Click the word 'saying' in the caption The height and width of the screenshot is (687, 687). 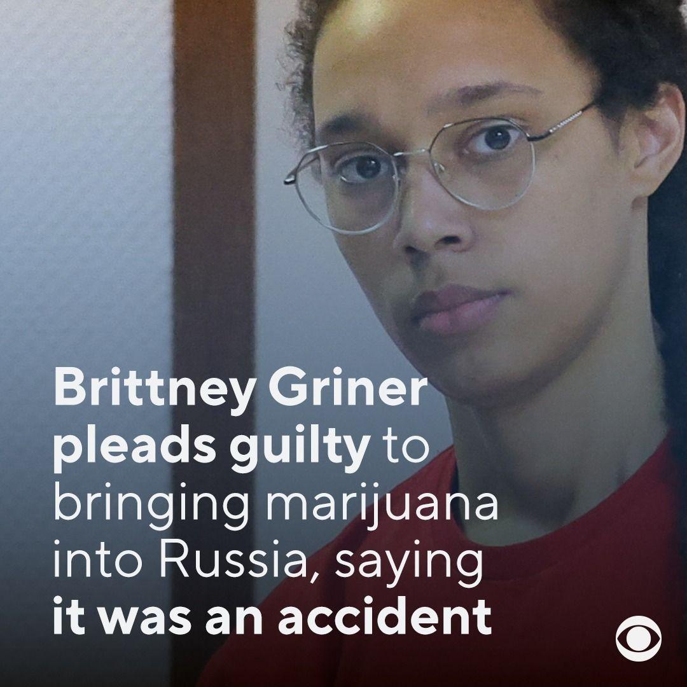coord(409,567)
